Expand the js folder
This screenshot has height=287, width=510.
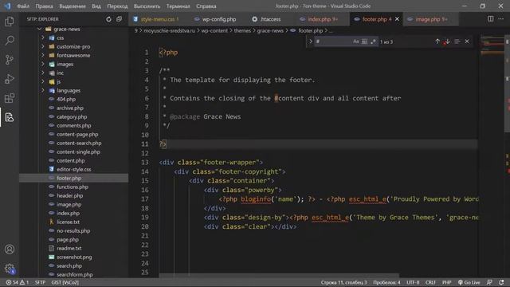tap(42, 81)
